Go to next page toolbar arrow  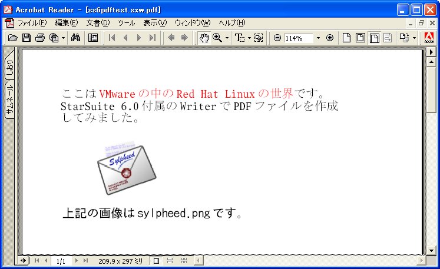[139, 38]
